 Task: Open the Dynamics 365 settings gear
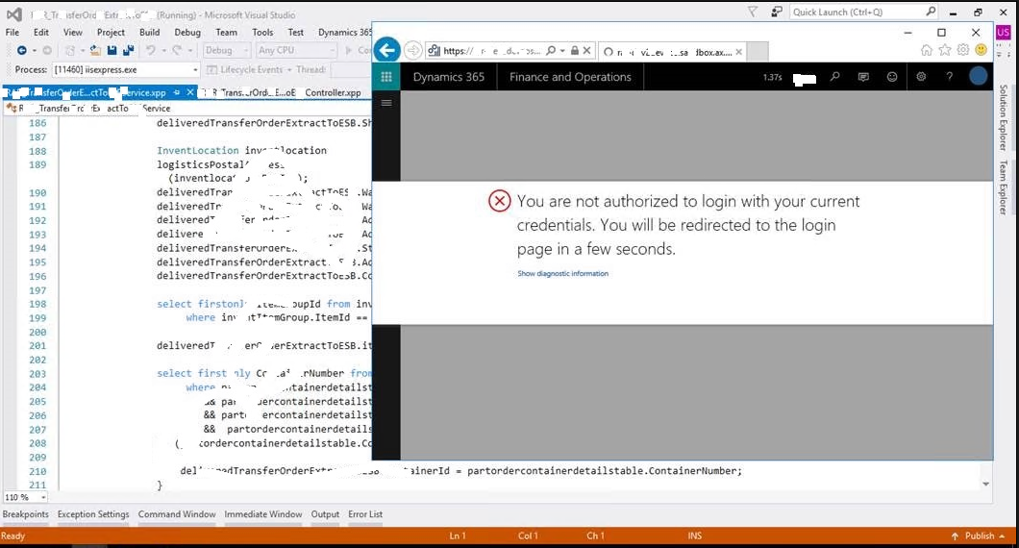coord(921,77)
